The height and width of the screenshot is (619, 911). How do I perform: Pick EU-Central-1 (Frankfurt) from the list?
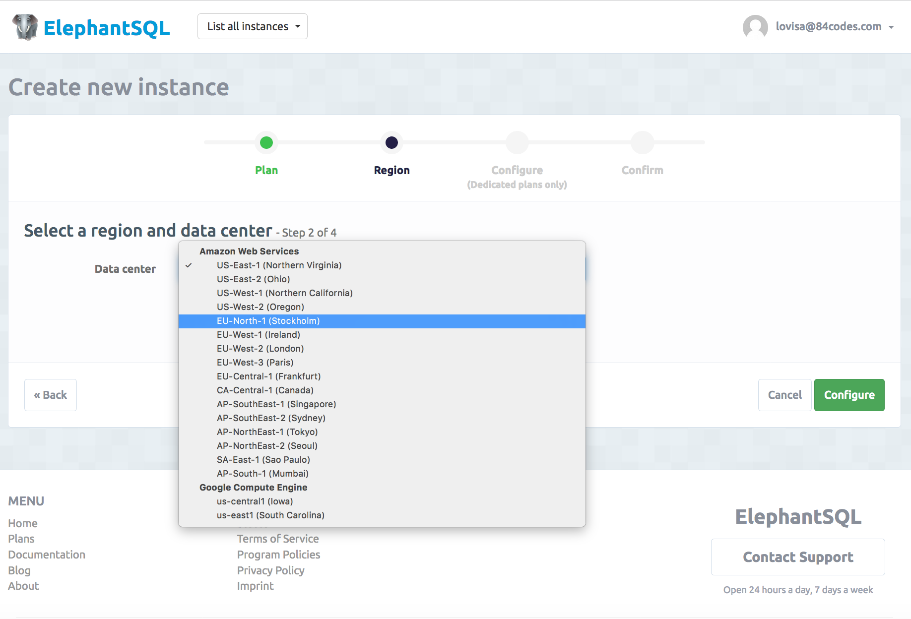268,376
